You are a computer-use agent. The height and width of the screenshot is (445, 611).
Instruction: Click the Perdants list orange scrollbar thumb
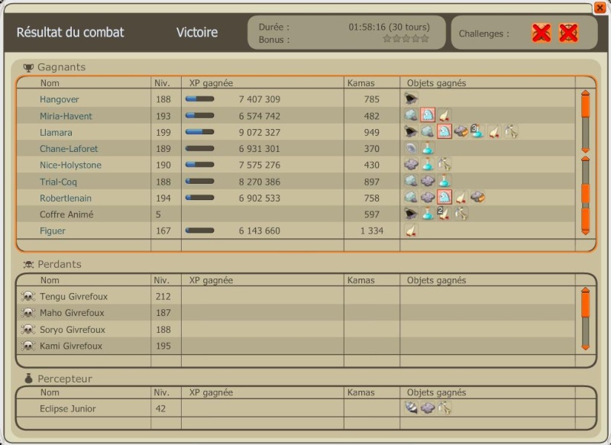pos(585,305)
